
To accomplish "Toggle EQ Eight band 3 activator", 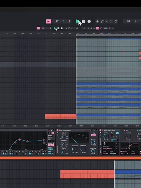I will [10, 154].
